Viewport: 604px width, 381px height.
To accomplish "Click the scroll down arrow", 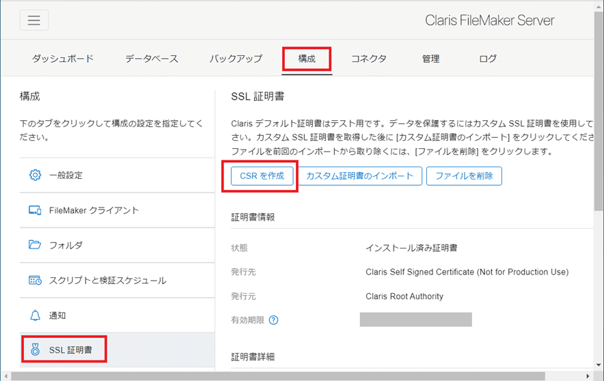I will tap(599, 365).
